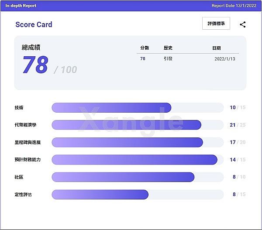Click the 引發 history entry
Viewport: 262px width, 230px height.
168,58
